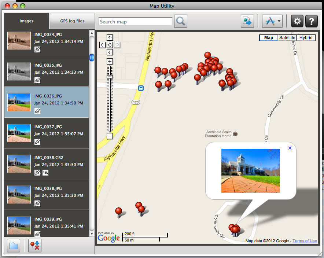The image size is (324, 258).
Task: Click the export to Google Earth icon
Action: pos(247,21)
